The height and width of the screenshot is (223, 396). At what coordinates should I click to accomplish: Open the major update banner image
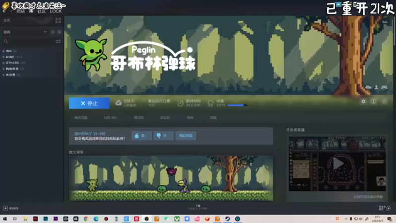171,178
